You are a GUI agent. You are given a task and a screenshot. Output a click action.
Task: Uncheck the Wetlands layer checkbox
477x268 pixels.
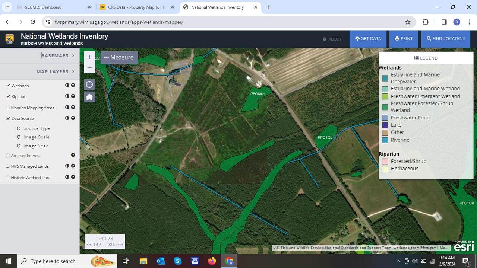pyautogui.click(x=8, y=86)
